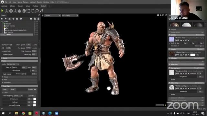Image resolution: width=207 pixels, height=116 pixels.
Task: Switch to the Classic workspace tab
Action: [x=12, y=6]
